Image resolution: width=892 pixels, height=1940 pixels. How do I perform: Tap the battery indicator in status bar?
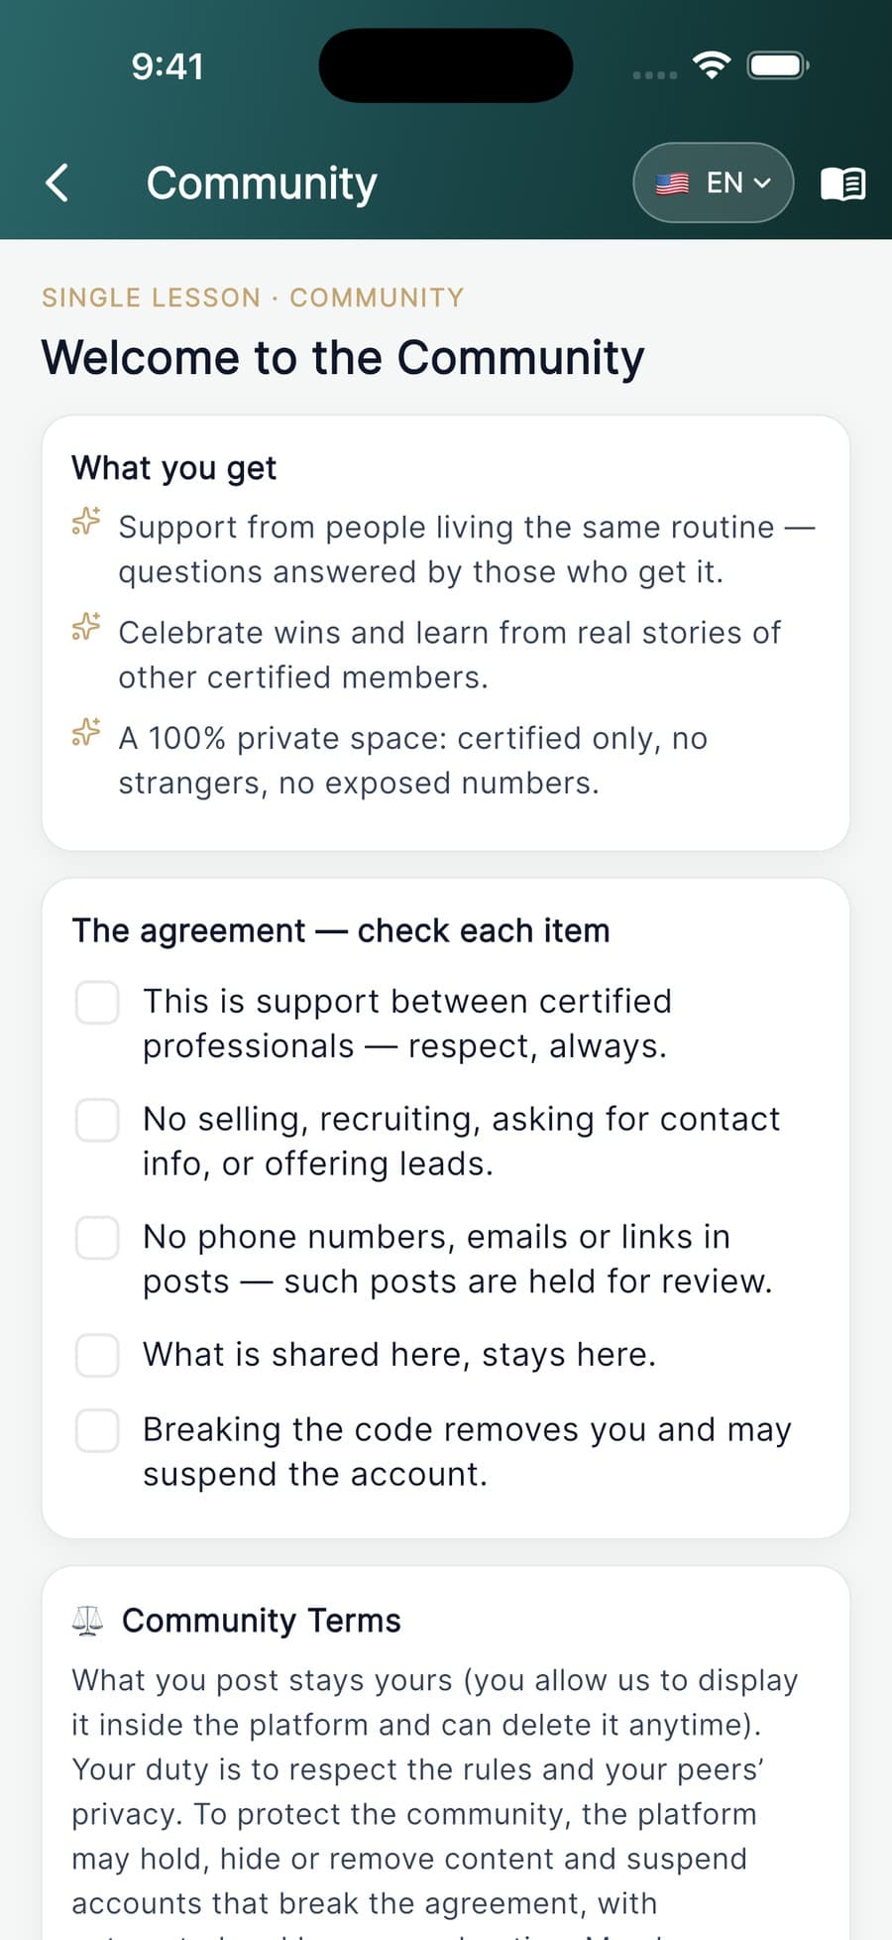778,65
